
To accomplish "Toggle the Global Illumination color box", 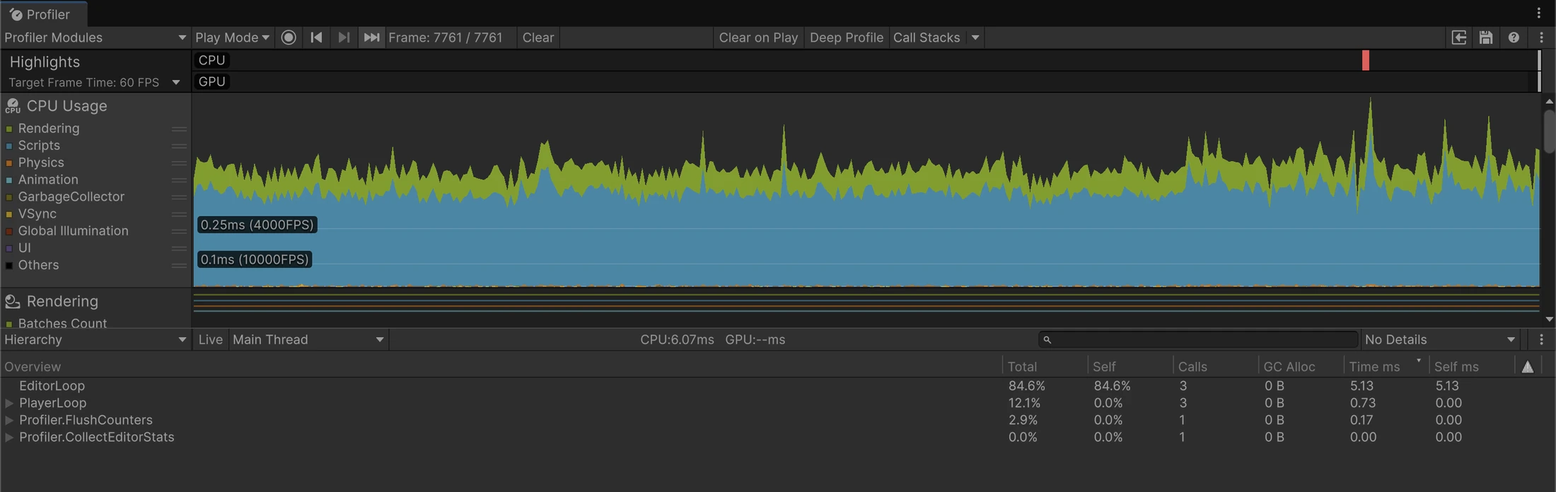I will (x=9, y=231).
